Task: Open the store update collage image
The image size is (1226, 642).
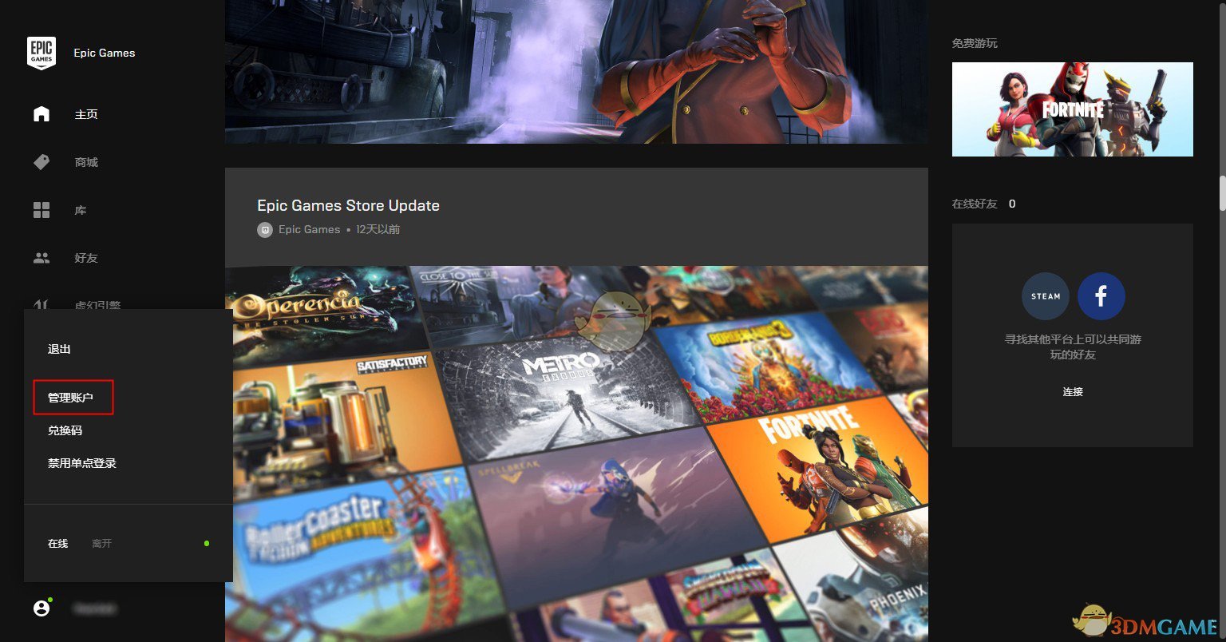Action: tap(576, 454)
